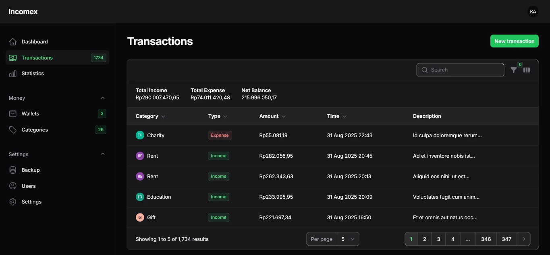Click description 'Aliquid eos nihil ut est...'
550x255 pixels.
(441, 177)
